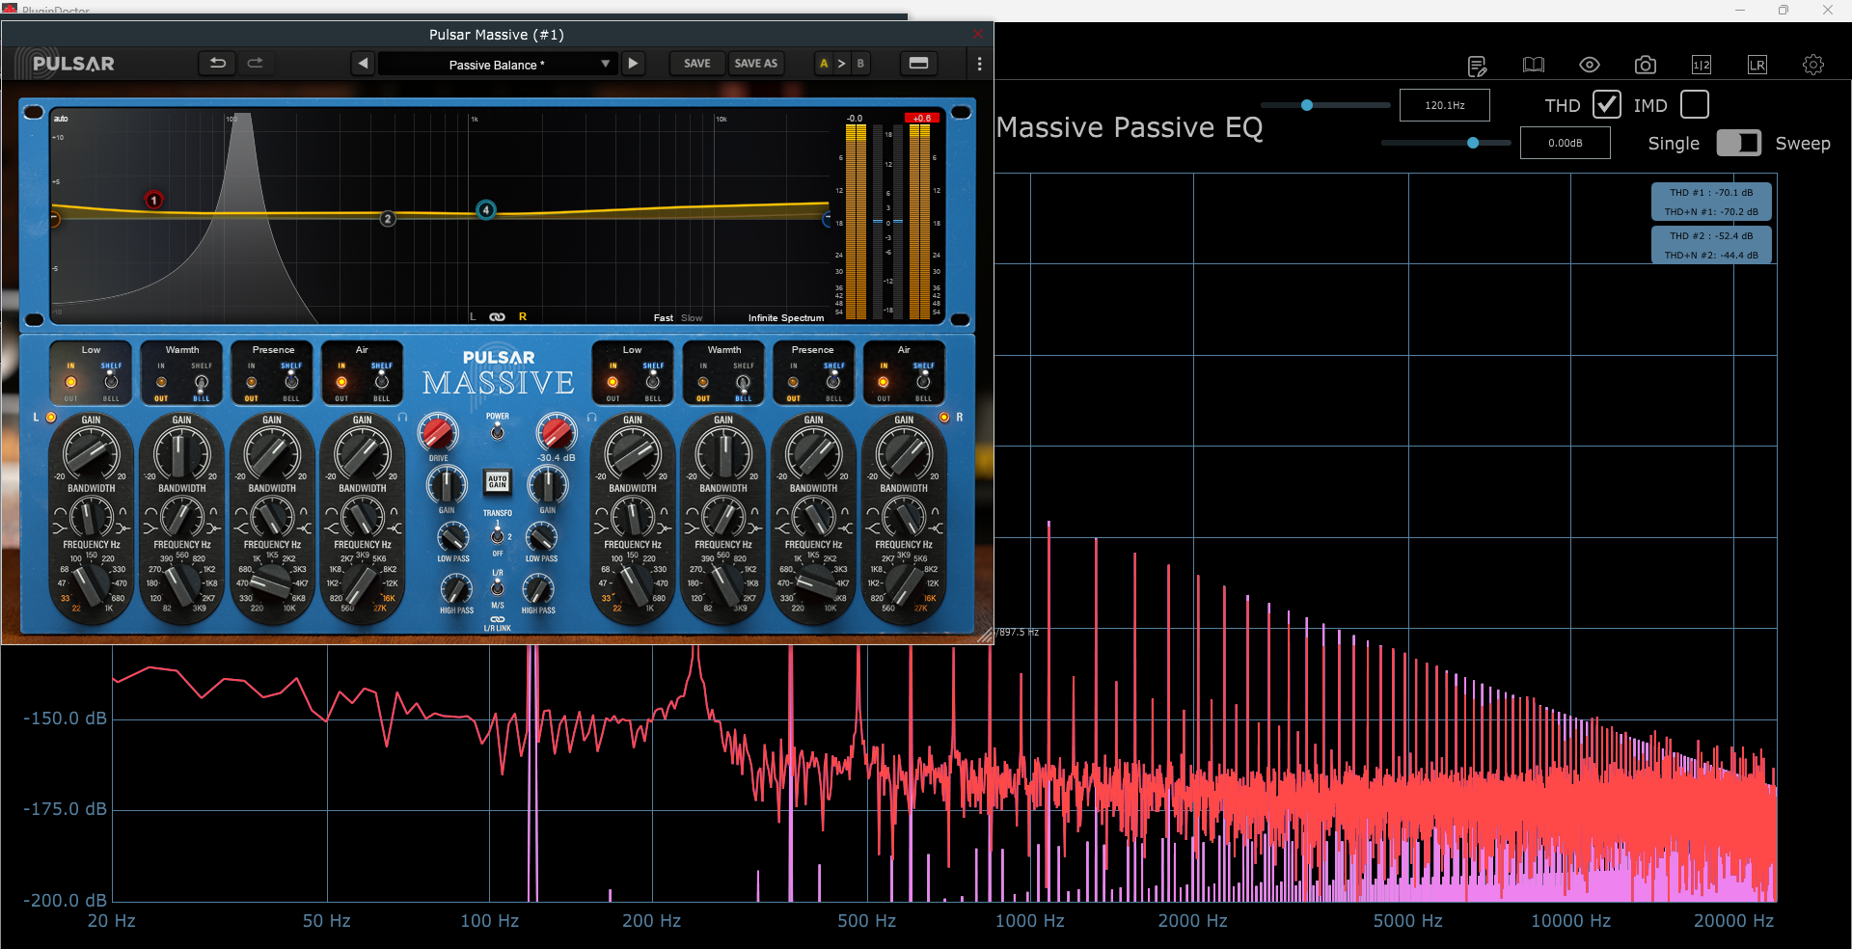
Task: Select Slow analyzer speed
Action: point(692,317)
